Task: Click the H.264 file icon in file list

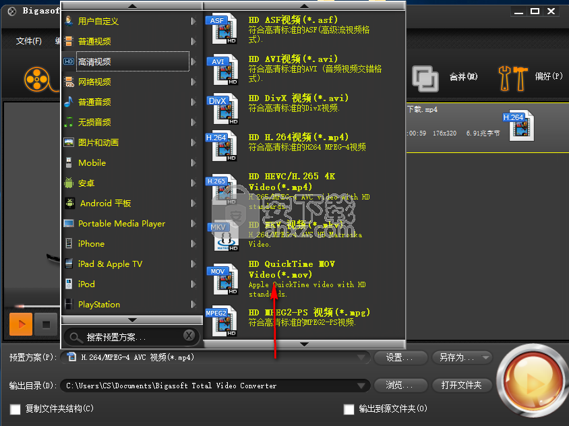Action: pyautogui.click(x=518, y=126)
